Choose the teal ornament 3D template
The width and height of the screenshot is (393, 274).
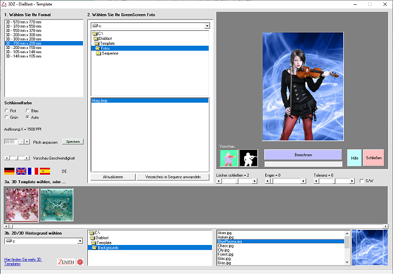(x=56, y=205)
